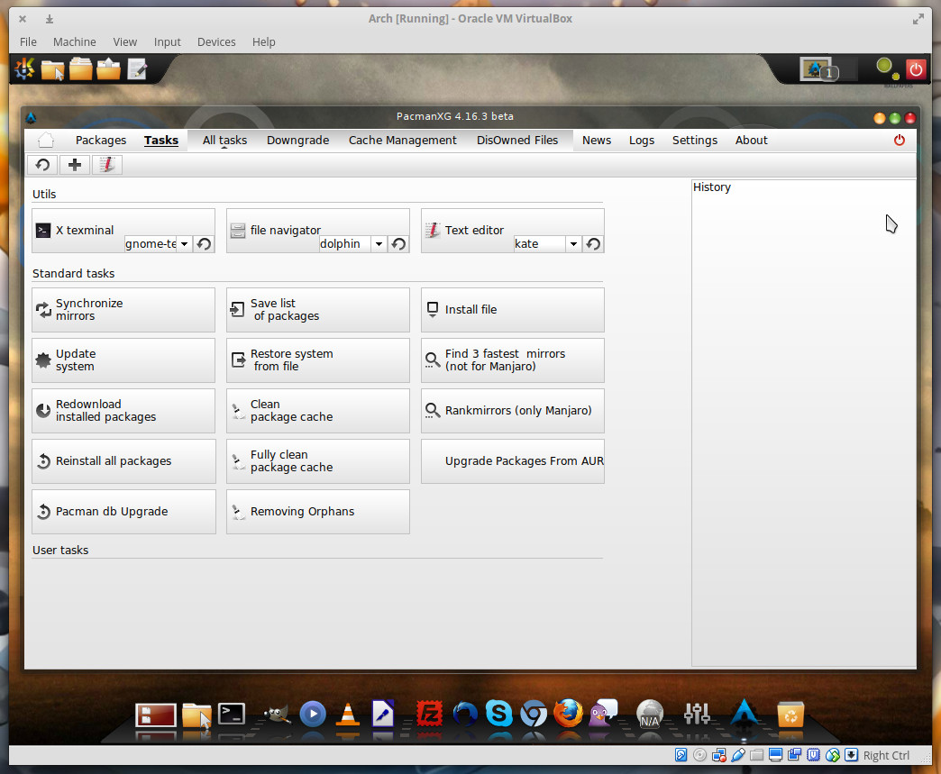Open the News tab
This screenshot has height=774, width=941.
(x=597, y=141)
